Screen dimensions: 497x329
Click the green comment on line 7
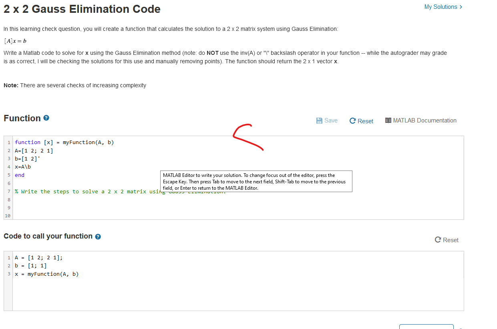click(80, 191)
